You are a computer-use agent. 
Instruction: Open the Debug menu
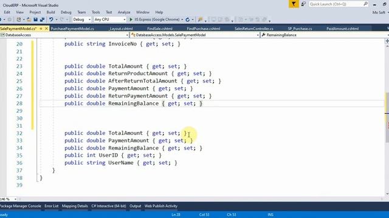[66, 12]
